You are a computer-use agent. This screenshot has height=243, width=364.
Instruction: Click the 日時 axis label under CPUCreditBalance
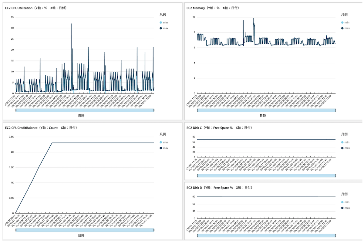coord(81,235)
